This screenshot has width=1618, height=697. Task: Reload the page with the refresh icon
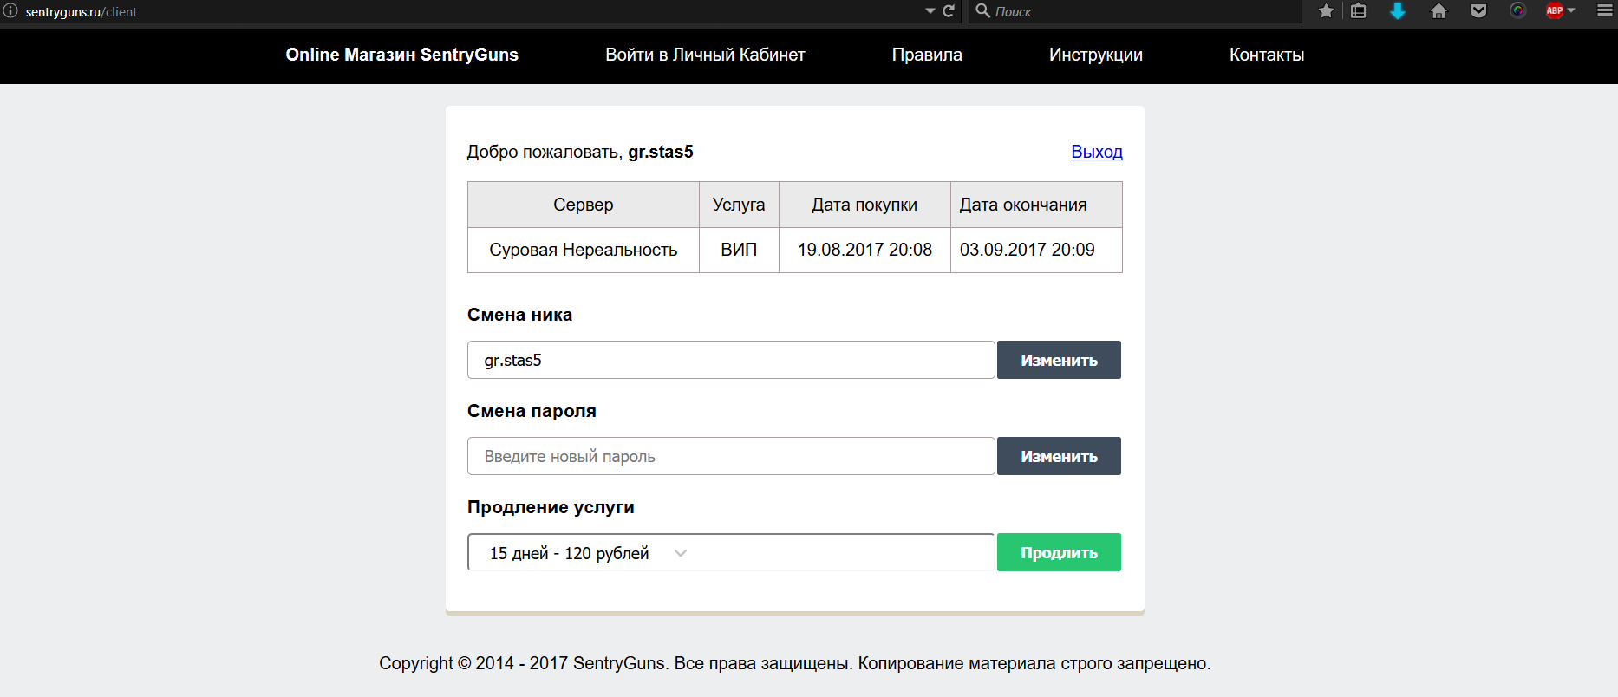[x=949, y=11]
